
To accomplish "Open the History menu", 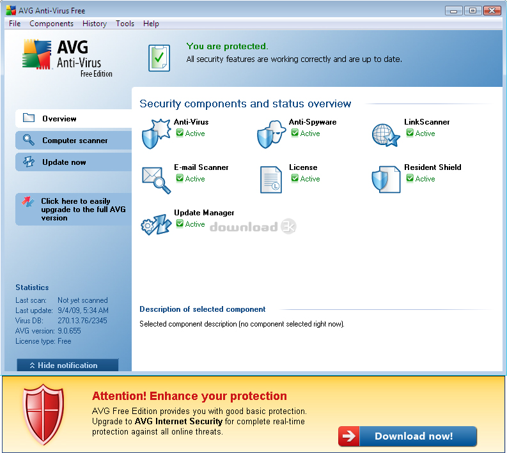I will (95, 24).
